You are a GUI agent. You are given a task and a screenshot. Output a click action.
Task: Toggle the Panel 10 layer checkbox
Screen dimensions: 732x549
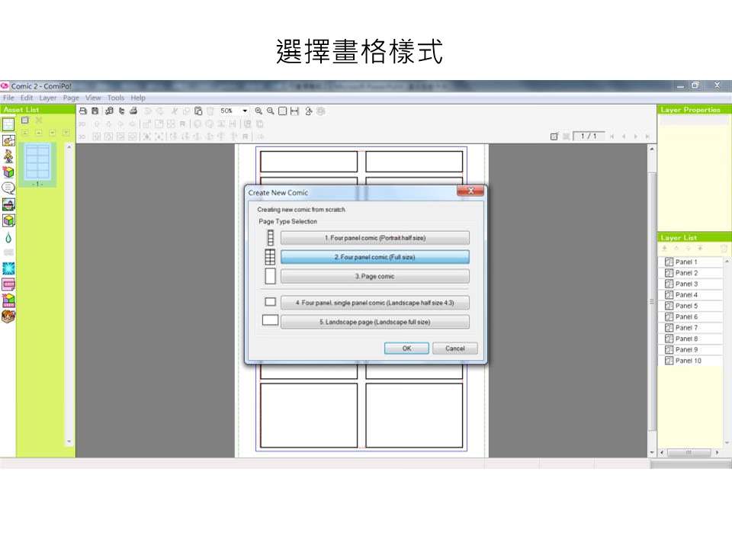(669, 360)
